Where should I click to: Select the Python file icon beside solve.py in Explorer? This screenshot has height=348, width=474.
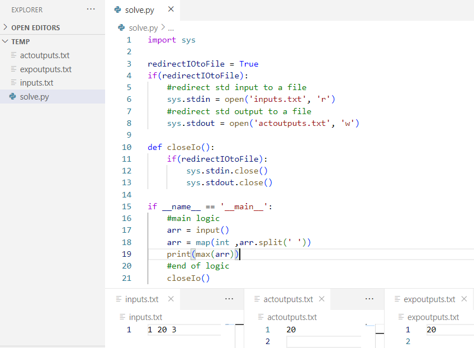(x=12, y=96)
